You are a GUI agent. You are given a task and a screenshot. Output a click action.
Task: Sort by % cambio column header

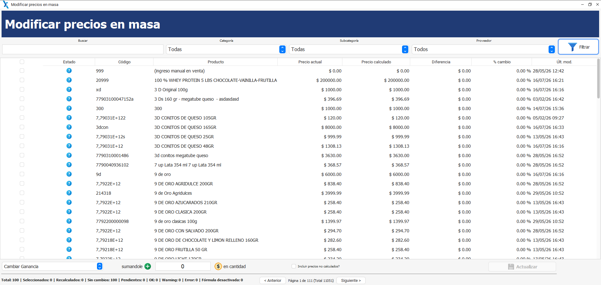tap(502, 62)
